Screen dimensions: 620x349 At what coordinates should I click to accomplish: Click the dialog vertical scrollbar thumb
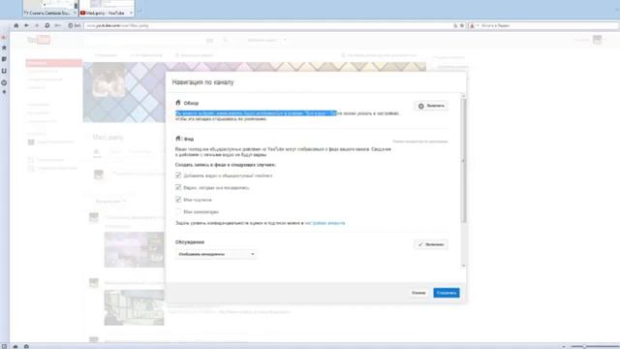(x=463, y=160)
